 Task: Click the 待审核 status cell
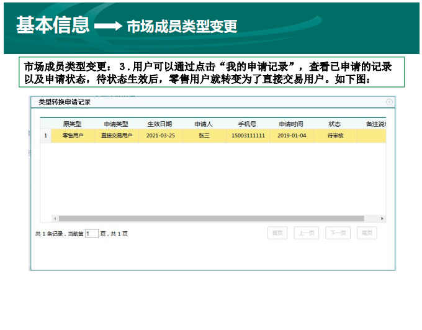click(x=334, y=135)
